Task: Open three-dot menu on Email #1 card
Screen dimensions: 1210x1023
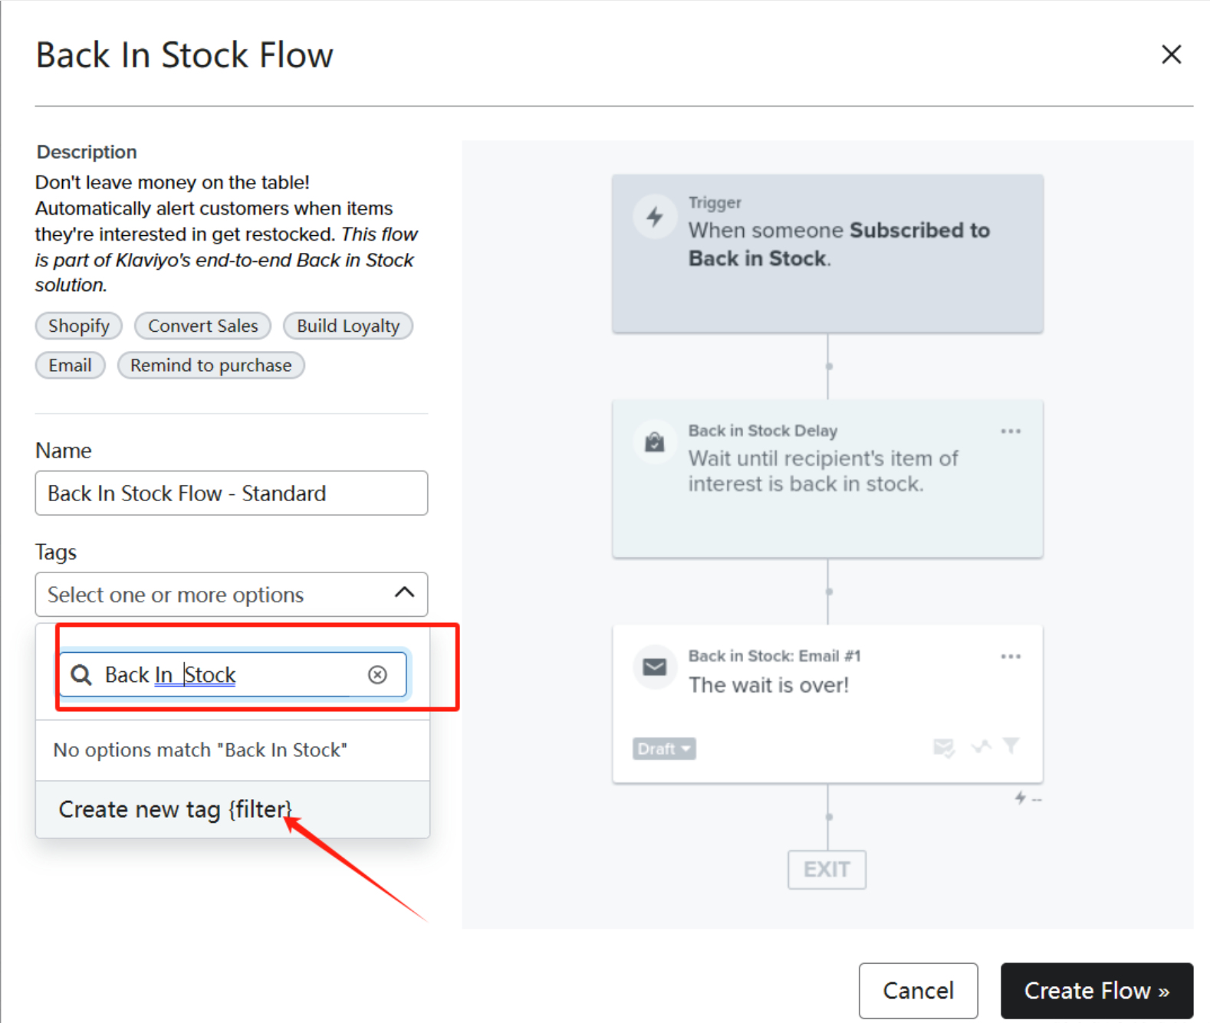Action: [x=1011, y=657]
